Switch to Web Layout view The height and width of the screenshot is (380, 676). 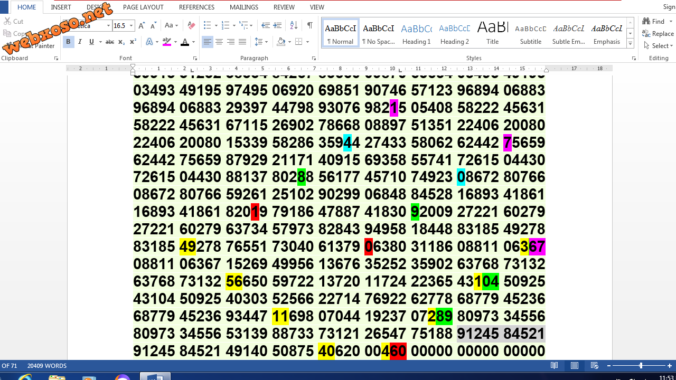594,365
